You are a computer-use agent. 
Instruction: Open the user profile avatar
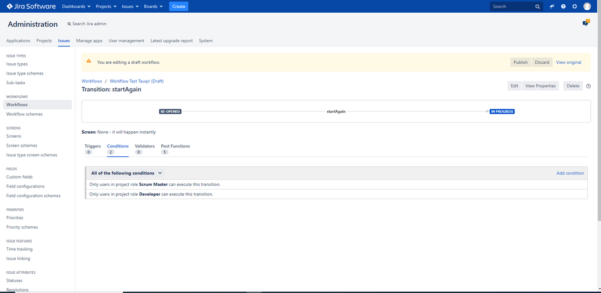(x=587, y=7)
